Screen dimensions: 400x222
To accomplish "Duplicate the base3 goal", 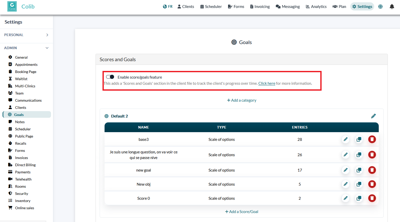I will pyautogui.click(x=359, y=139).
